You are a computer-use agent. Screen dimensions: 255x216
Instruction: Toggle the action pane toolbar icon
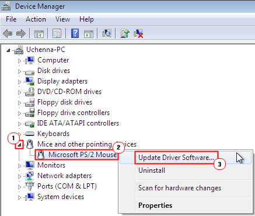click(x=89, y=34)
